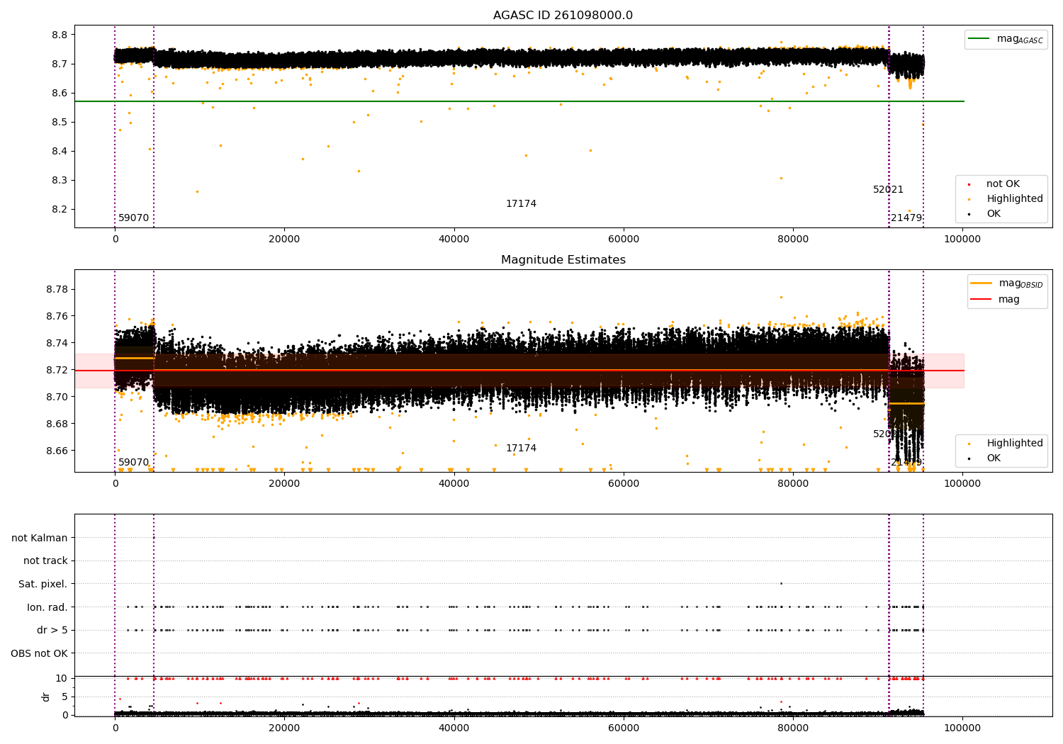Click obsid label 21479 in top plot
The width and height of the screenshot is (1063, 744).
906,218
